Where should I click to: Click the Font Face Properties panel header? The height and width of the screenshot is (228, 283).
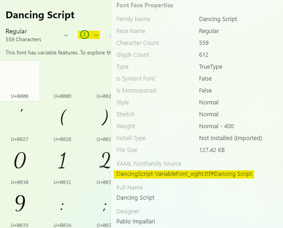[x=145, y=5]
